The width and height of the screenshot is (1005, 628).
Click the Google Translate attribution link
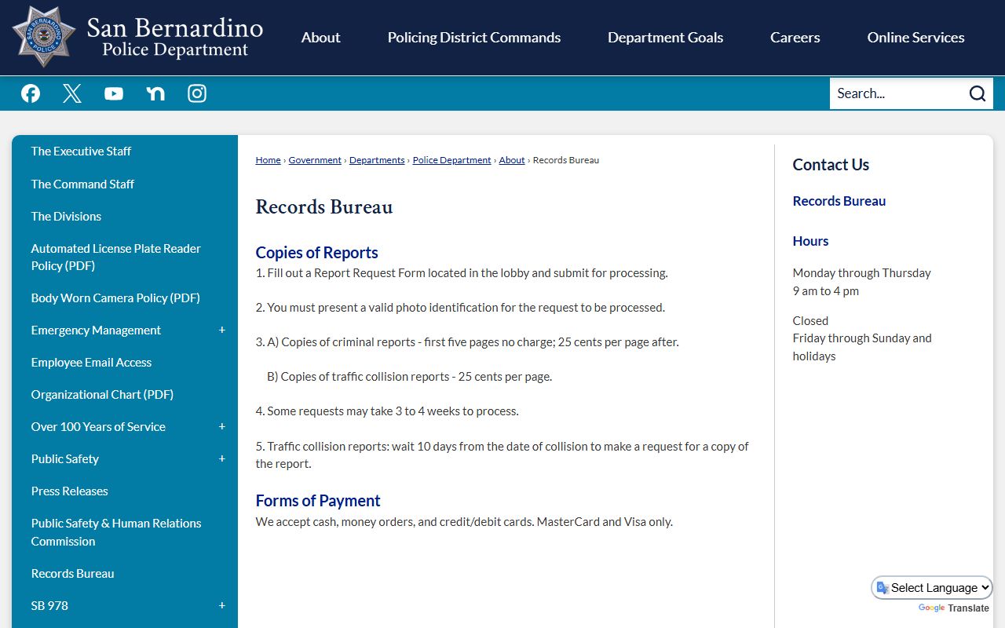click(953, 608)
